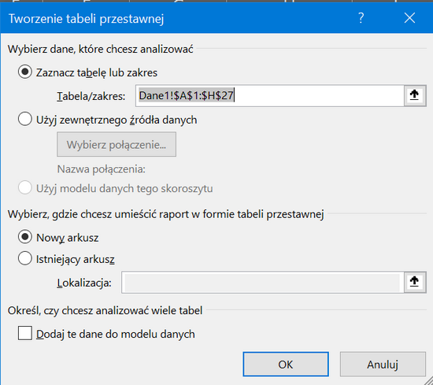Cancel with the Anuluj button
433x385 pixels.
tap(383, 364)
